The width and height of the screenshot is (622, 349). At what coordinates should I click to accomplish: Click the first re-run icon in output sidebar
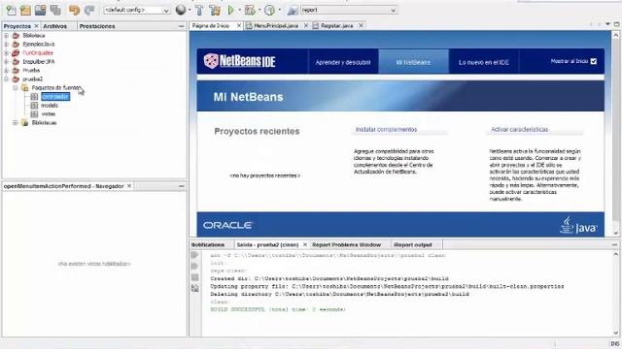(x=194, y=255)
